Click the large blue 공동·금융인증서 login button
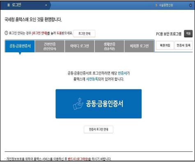 click(99, 104)
